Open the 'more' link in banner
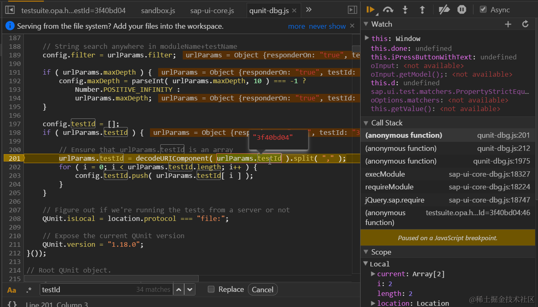The image size is (538, 307). pos(297,26)
